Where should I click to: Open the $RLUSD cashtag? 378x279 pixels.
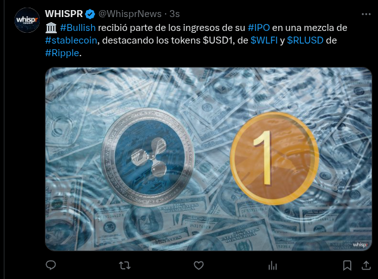pos(305,40)
